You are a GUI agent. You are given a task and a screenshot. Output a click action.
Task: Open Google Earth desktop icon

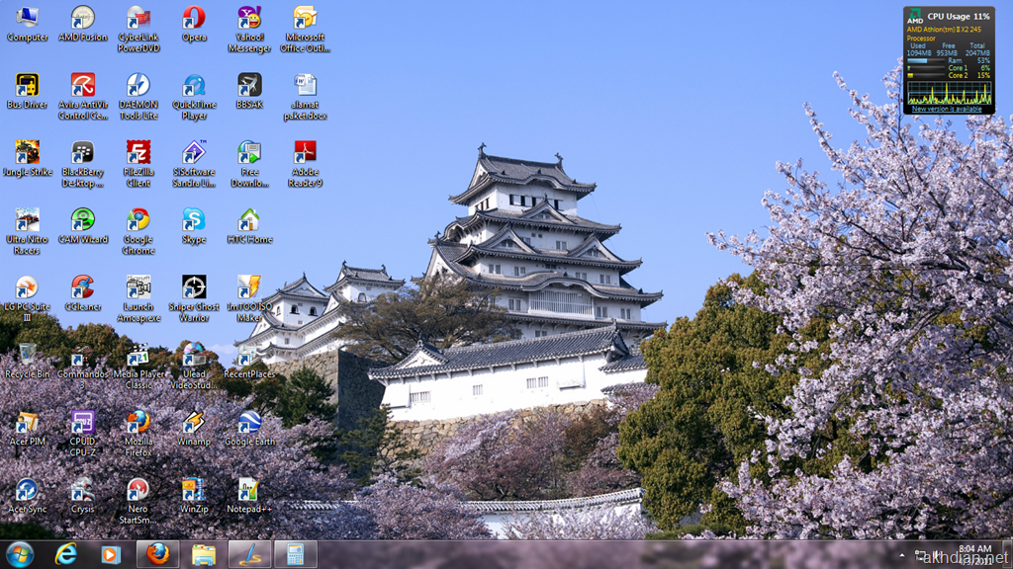[x=249, y=423]
